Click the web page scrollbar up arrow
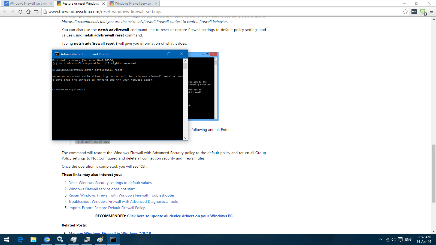Image resolution: width=436 pixels, height=245 pixels. (434, 19)
